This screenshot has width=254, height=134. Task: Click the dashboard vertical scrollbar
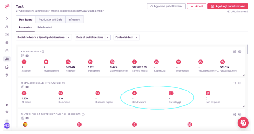pos(247,50)
